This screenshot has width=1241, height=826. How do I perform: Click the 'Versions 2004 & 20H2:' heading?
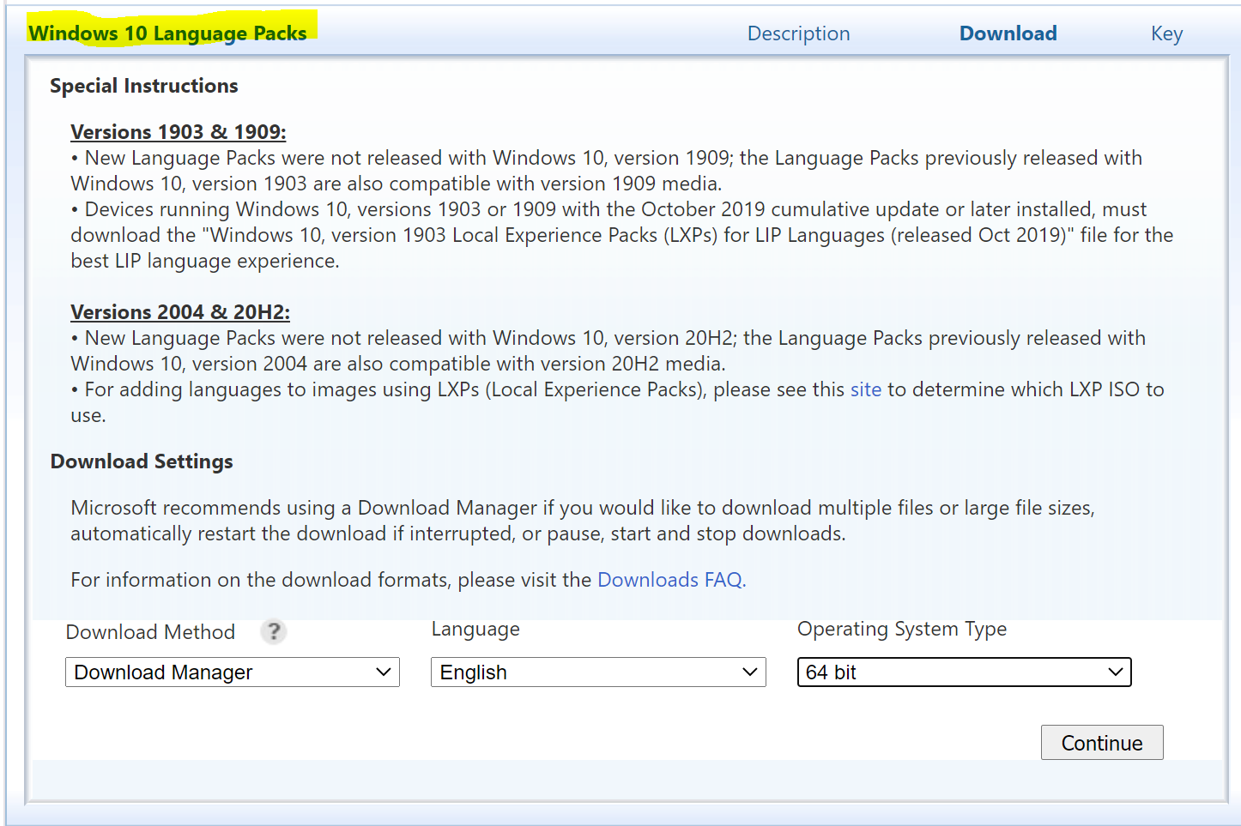(x=180, y=312)
